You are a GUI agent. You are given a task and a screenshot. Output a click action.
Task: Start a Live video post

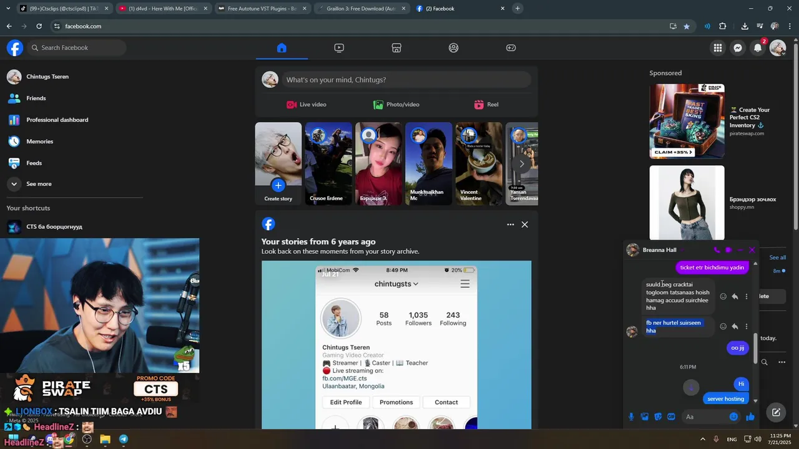click(x=306, y=105)
